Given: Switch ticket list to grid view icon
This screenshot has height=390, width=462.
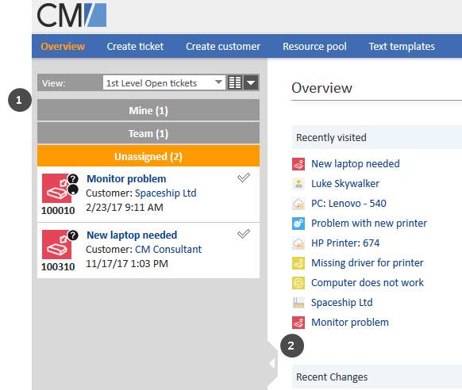Looking at the screenshot, I should pos(235,82).
